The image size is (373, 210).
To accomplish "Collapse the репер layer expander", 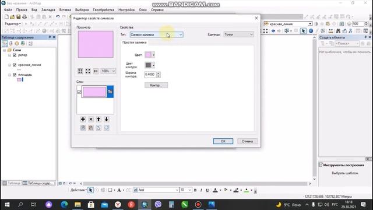I will pos(10,55).
